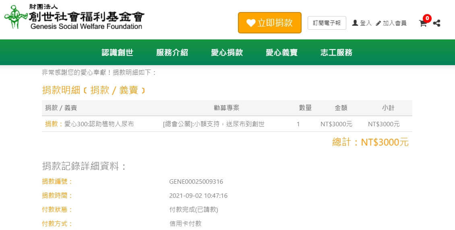This screenshot has height=230, width=455.
Task: Select the 愛心捐款 menu item
Action: click(x=227, y=52)
